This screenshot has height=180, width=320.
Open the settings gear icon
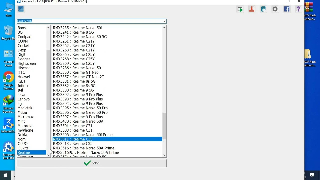275,9
